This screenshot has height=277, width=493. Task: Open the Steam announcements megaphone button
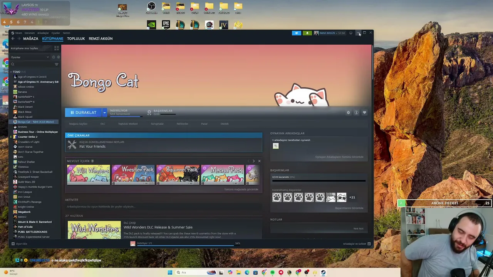[x=296, y=33]
